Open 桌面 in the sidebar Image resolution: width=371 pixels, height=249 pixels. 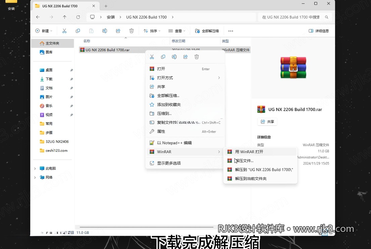(x=52, y=70)
